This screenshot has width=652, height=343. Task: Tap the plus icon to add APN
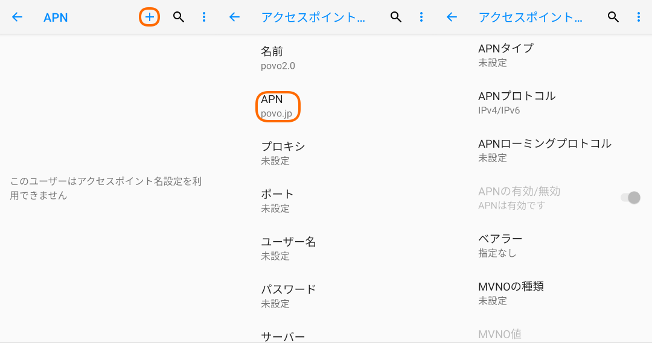pyautogui.click(x=149, y=17)
